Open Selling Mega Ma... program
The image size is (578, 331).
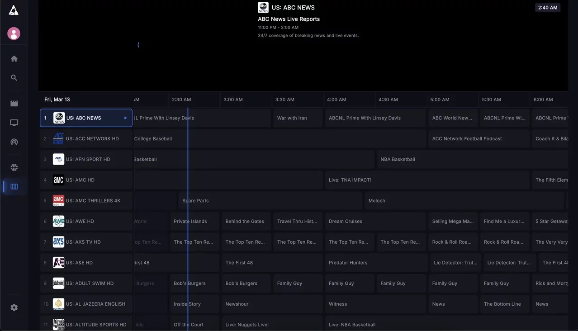(x=453, y=221)
